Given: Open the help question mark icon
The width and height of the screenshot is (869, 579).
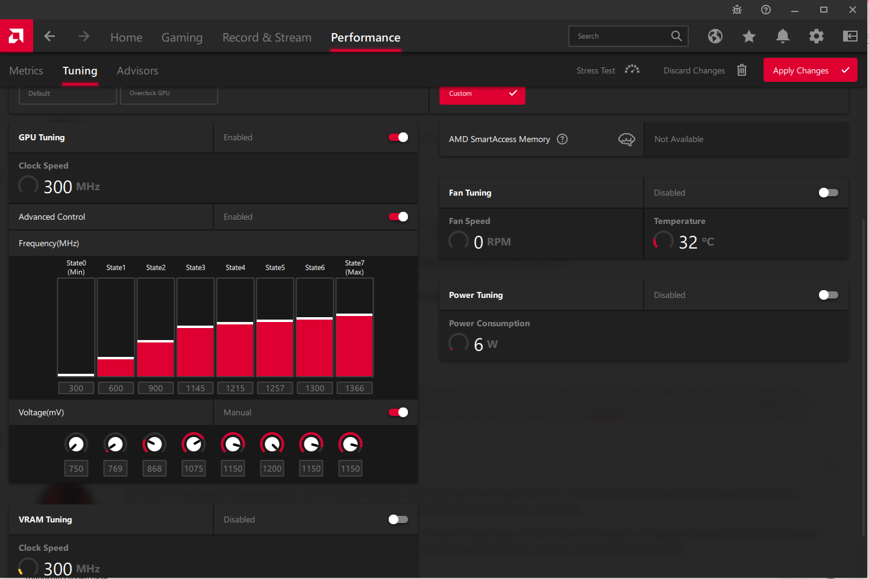Looking at the screenshot, I should click(766, 10).
